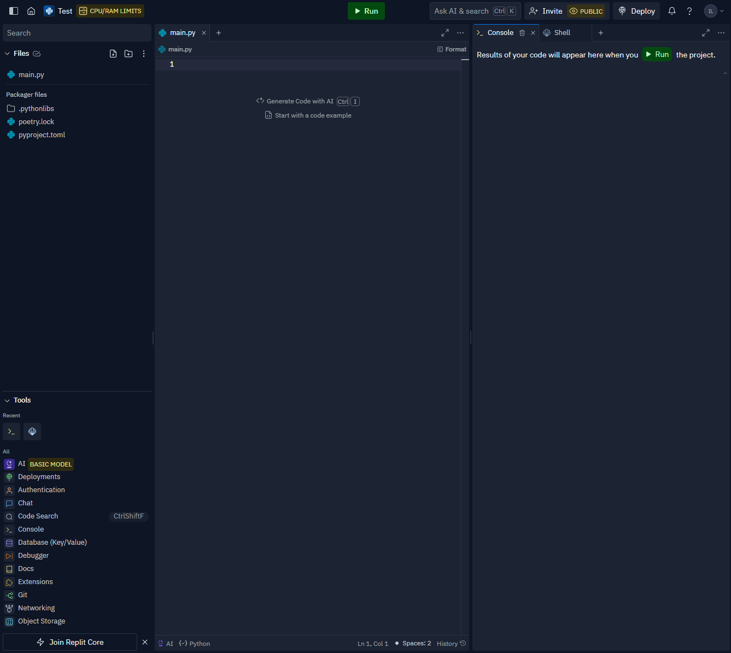Go to the Replit home icon
The height and width of the screenshot is (653, 731).
31,11
